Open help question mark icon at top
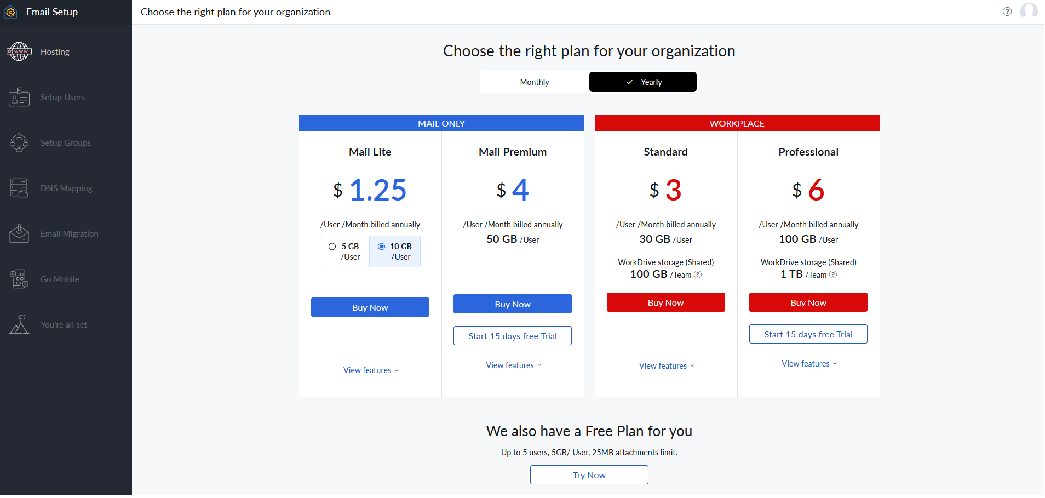 (1007, 12)
